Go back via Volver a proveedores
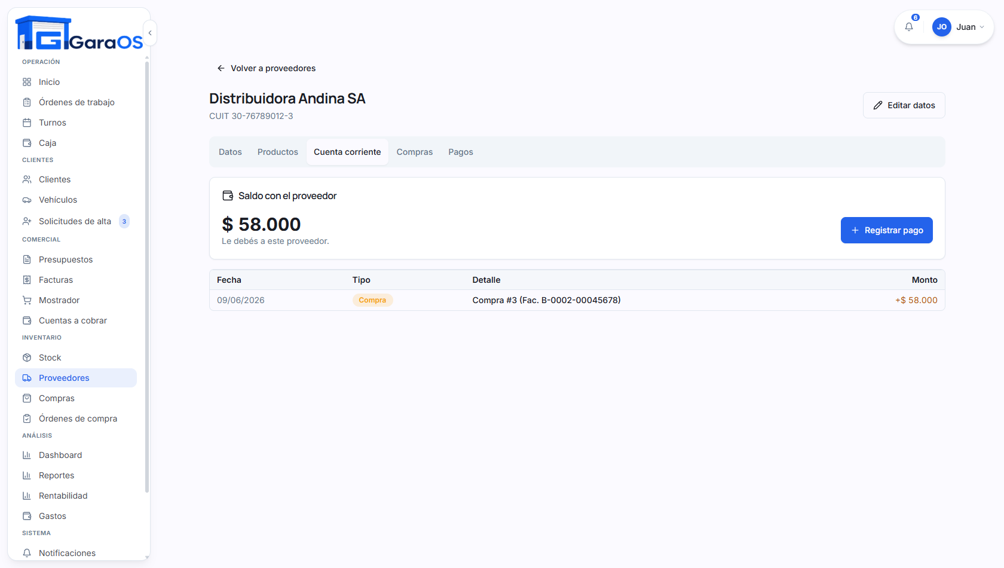 coord(267,68)
